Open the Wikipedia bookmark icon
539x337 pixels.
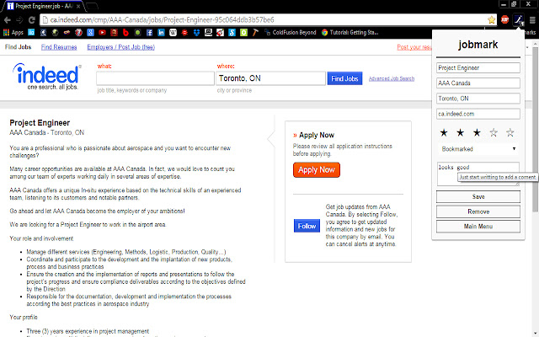[173, 33]
